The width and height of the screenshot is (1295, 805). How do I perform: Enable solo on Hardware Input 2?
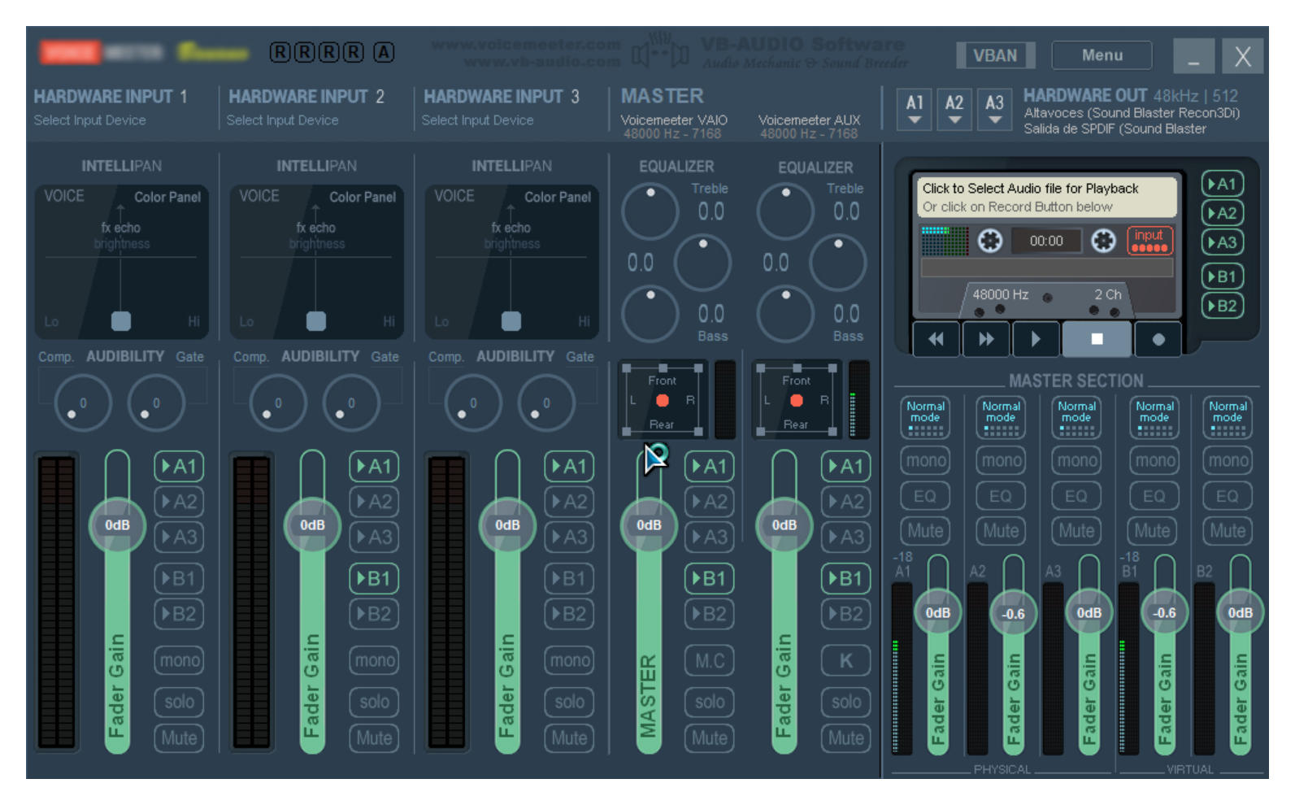click(x=374, y=702)
